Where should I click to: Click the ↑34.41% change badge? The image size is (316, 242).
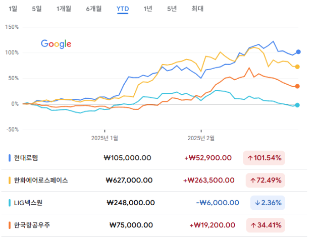[x=266, y=225]
